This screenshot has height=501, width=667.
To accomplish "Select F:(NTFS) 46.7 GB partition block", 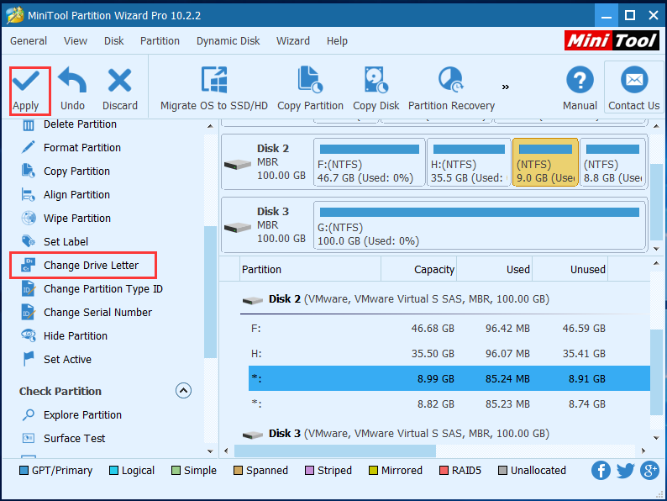I will pos(370,162).
